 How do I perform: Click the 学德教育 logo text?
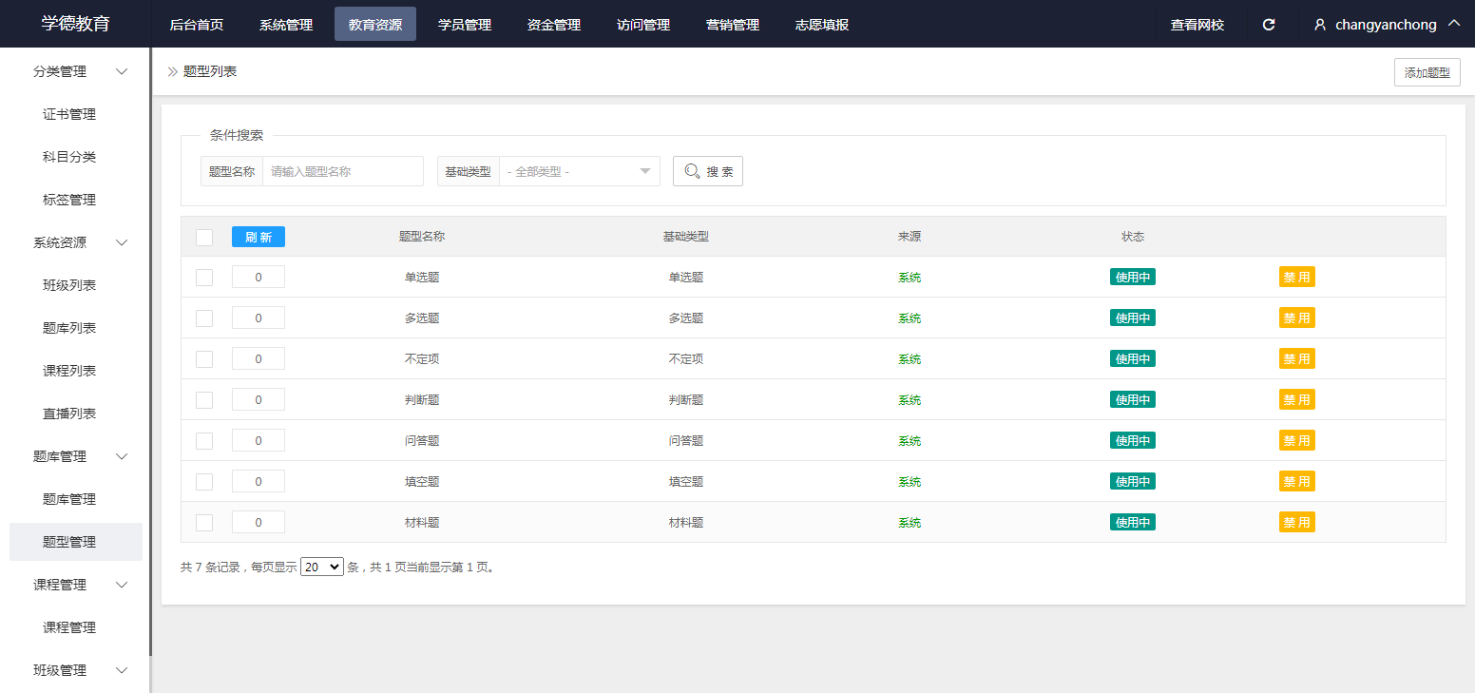(x=75, y=24)
